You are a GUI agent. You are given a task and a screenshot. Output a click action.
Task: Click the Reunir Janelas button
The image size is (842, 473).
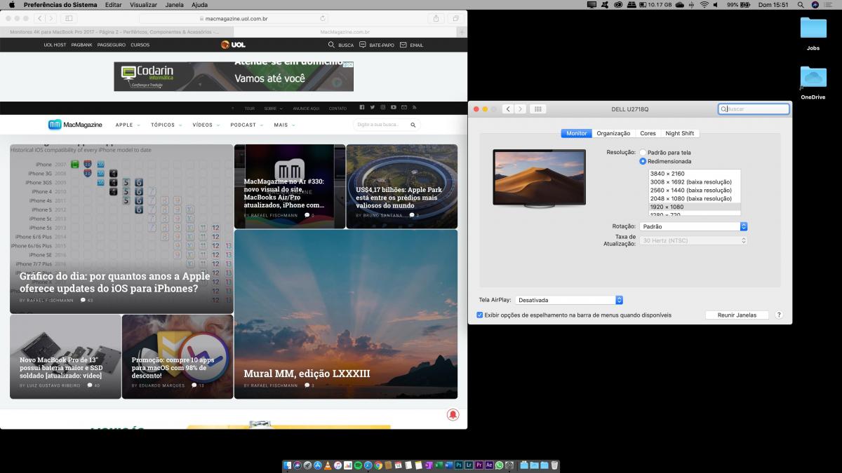[x=737, y=315]
